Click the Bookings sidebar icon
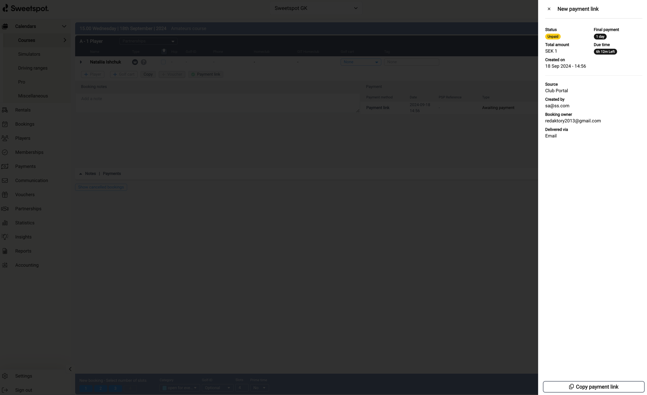The height and width of the screenshot is (395, 647). [x=5, y=124]
